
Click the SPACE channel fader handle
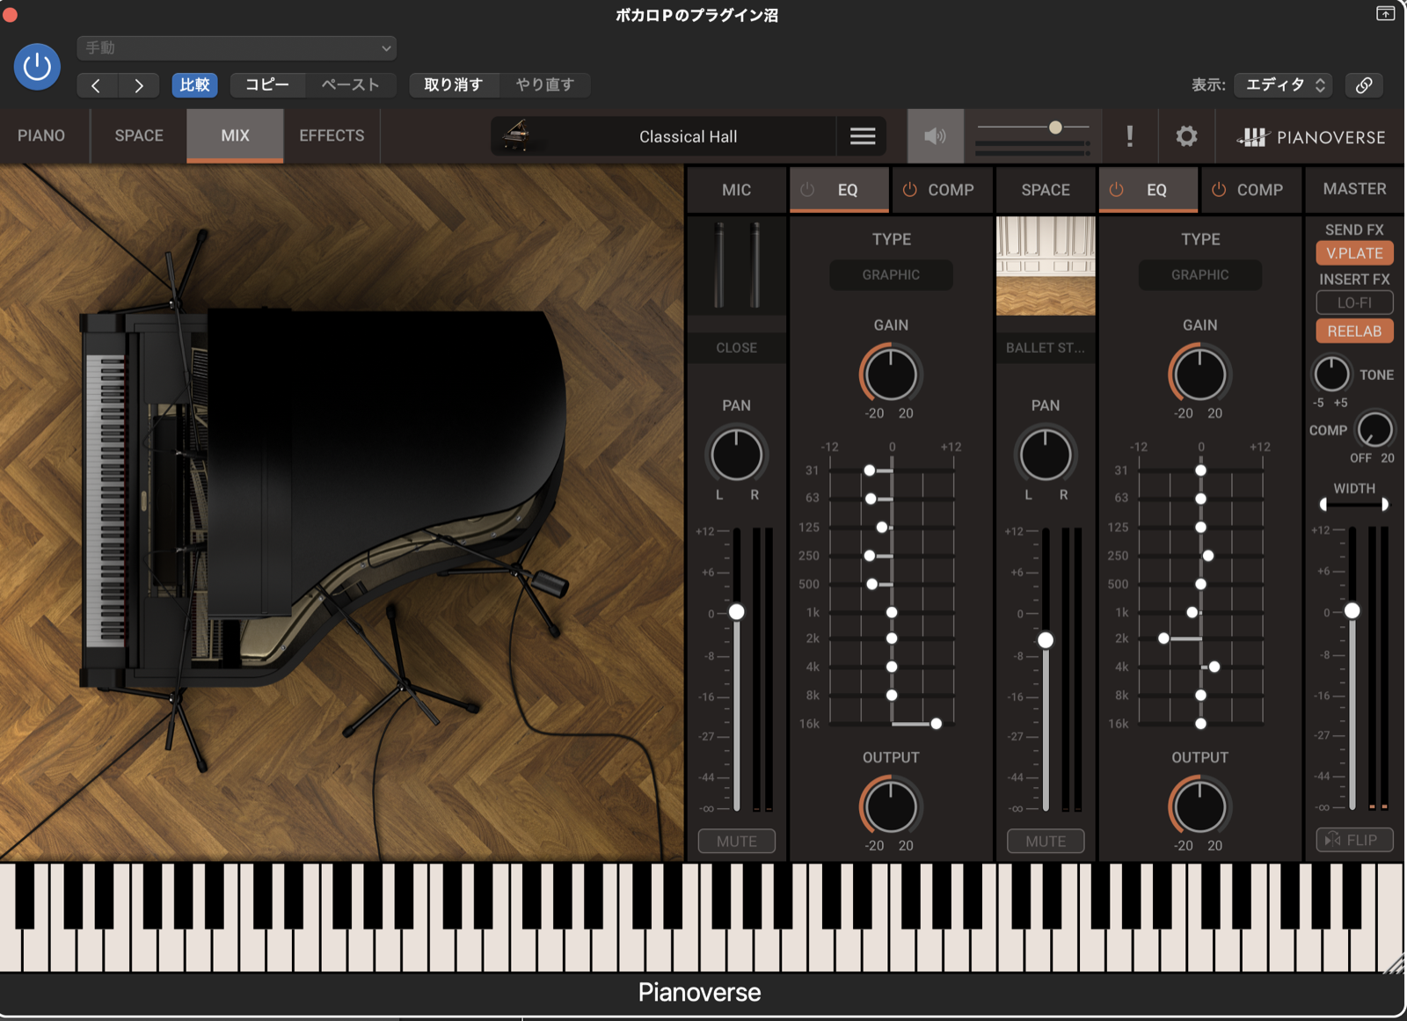[x=1046, y=640]
